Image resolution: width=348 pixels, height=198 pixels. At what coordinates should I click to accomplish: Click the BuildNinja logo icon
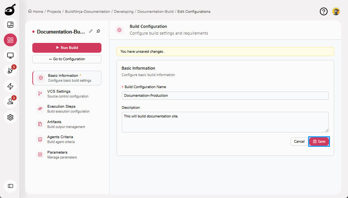(x=10, y=9)
